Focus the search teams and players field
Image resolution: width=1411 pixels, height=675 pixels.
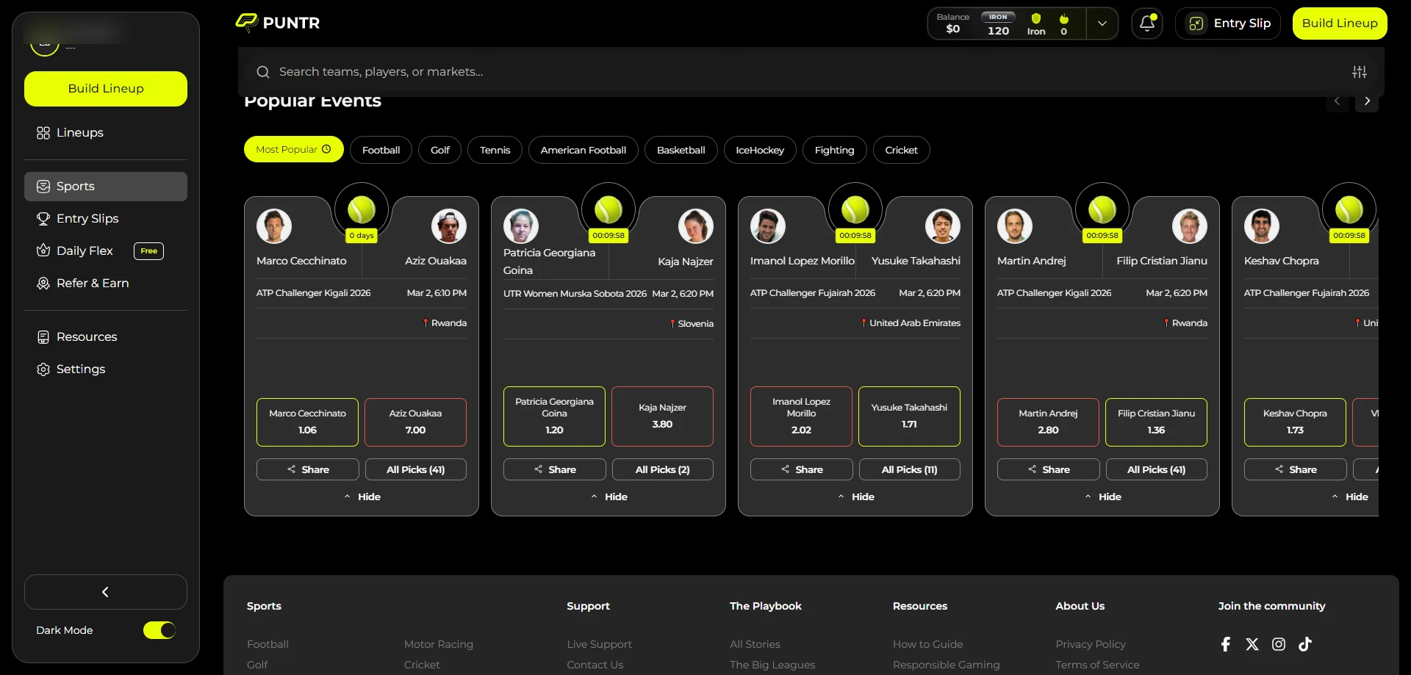tap(801, 72)
